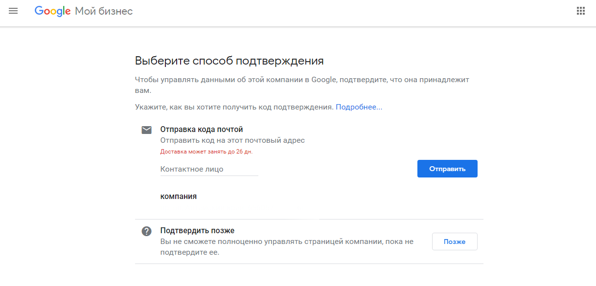Click "Отправить код на этот почтовый адрес" text
The image size is (596, 286).
coord(232,140)
